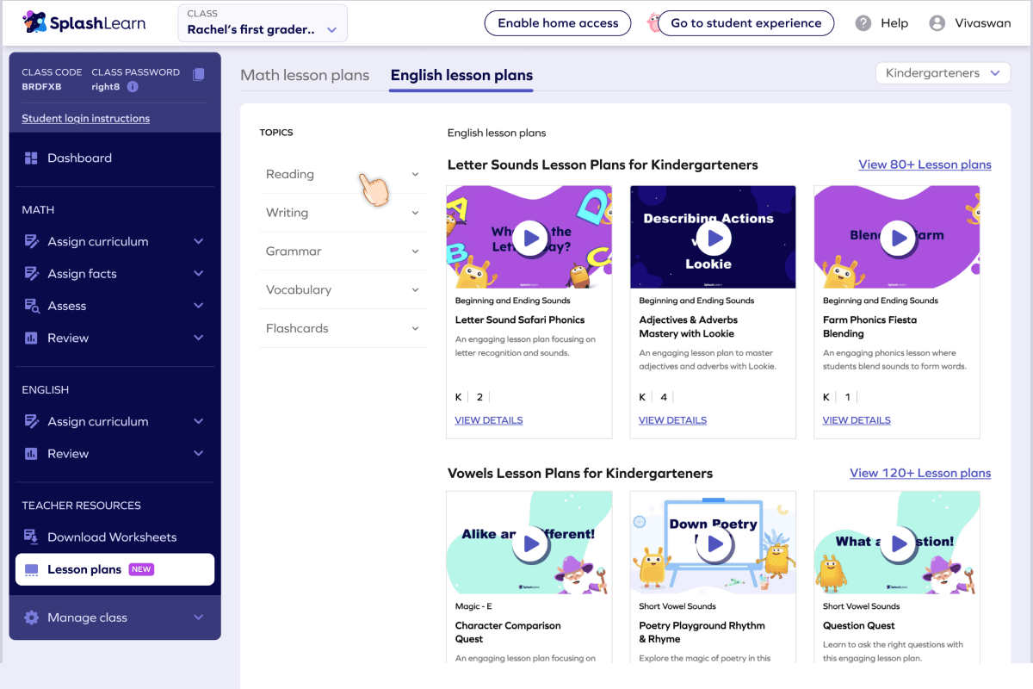Open Student login instructions link
Viewport: 1033px width, 689px height.
tap(85, 119)
